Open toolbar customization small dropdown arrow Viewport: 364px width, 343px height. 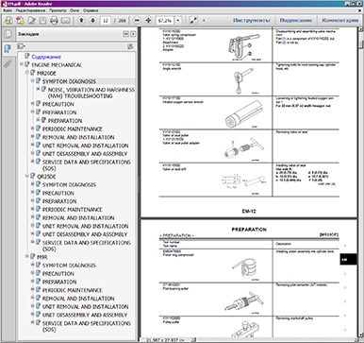point(204,21)
